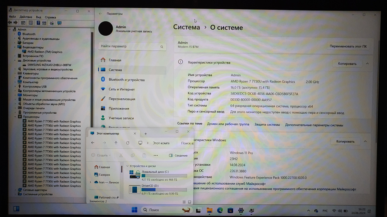Collapse Устройства и диски group
Viewport: 387px width, 217px height.
[127, 166]
